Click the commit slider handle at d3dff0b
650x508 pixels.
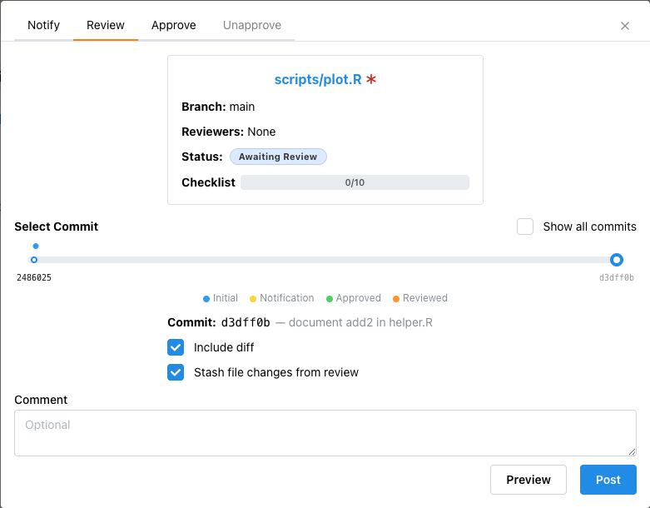click(x=617, y=260)
